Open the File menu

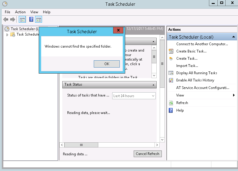pos(8,12)
